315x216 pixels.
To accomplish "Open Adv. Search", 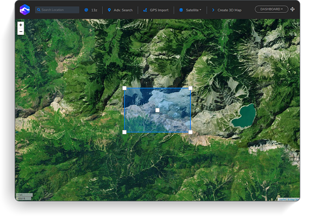I will coord(123,10).
